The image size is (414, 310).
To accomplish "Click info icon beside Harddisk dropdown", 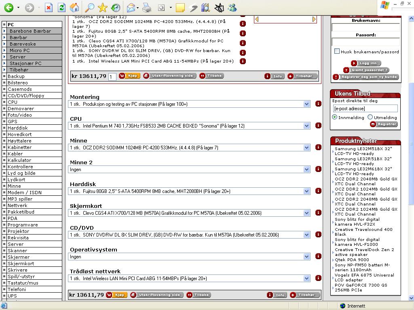I will (319, 191).
